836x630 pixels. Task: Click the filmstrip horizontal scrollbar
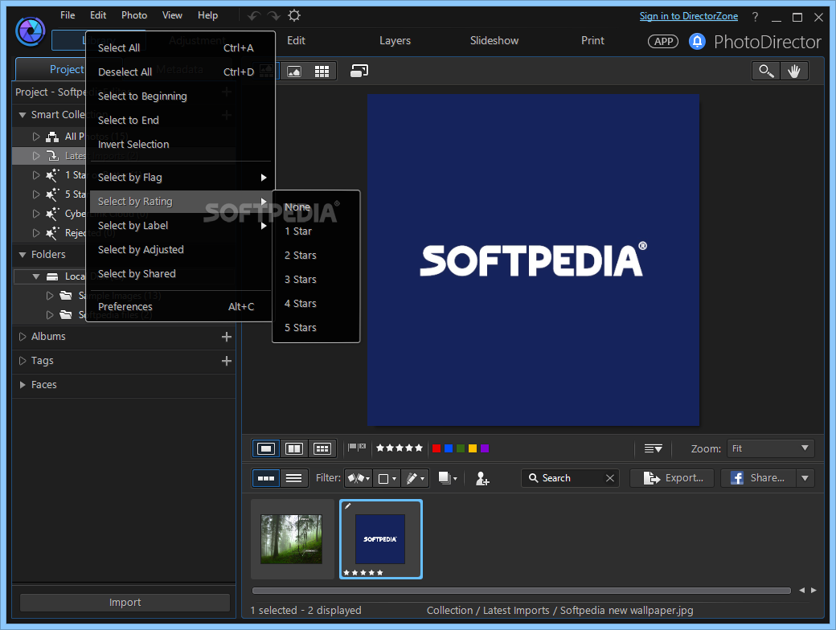click(x=522, y=591)
